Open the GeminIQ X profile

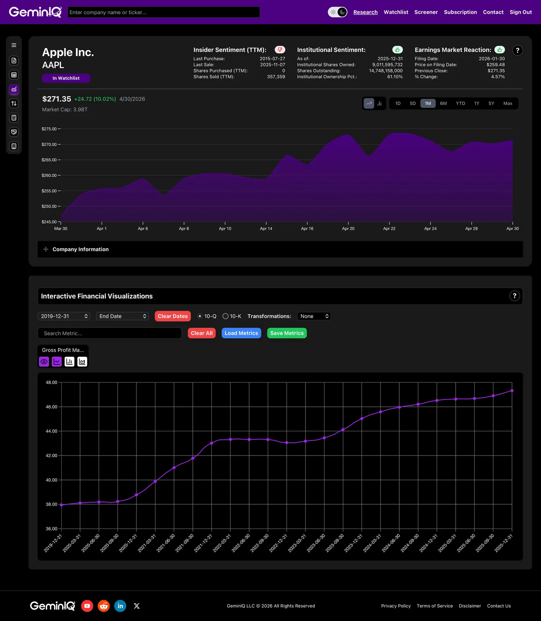[x=137, y=606]
